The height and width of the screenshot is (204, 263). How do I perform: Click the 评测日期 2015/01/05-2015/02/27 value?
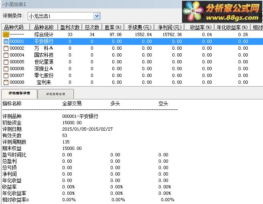pyautogui.click(x=87, y=129)
